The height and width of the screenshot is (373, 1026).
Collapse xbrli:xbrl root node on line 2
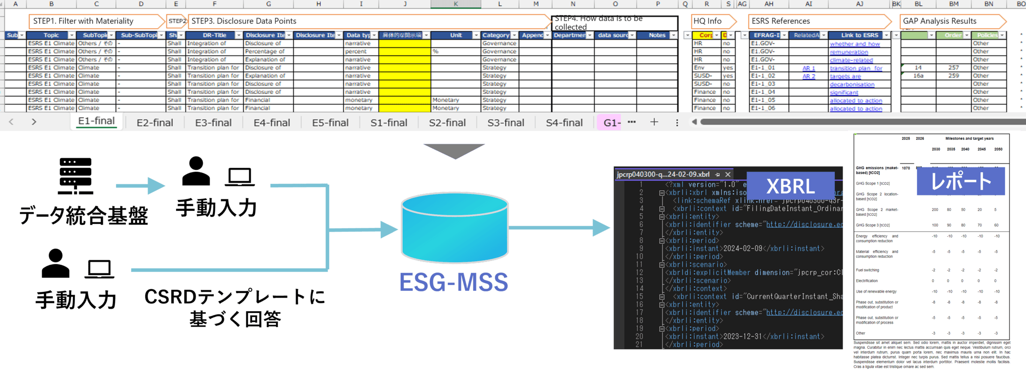(x=662, y=193)
